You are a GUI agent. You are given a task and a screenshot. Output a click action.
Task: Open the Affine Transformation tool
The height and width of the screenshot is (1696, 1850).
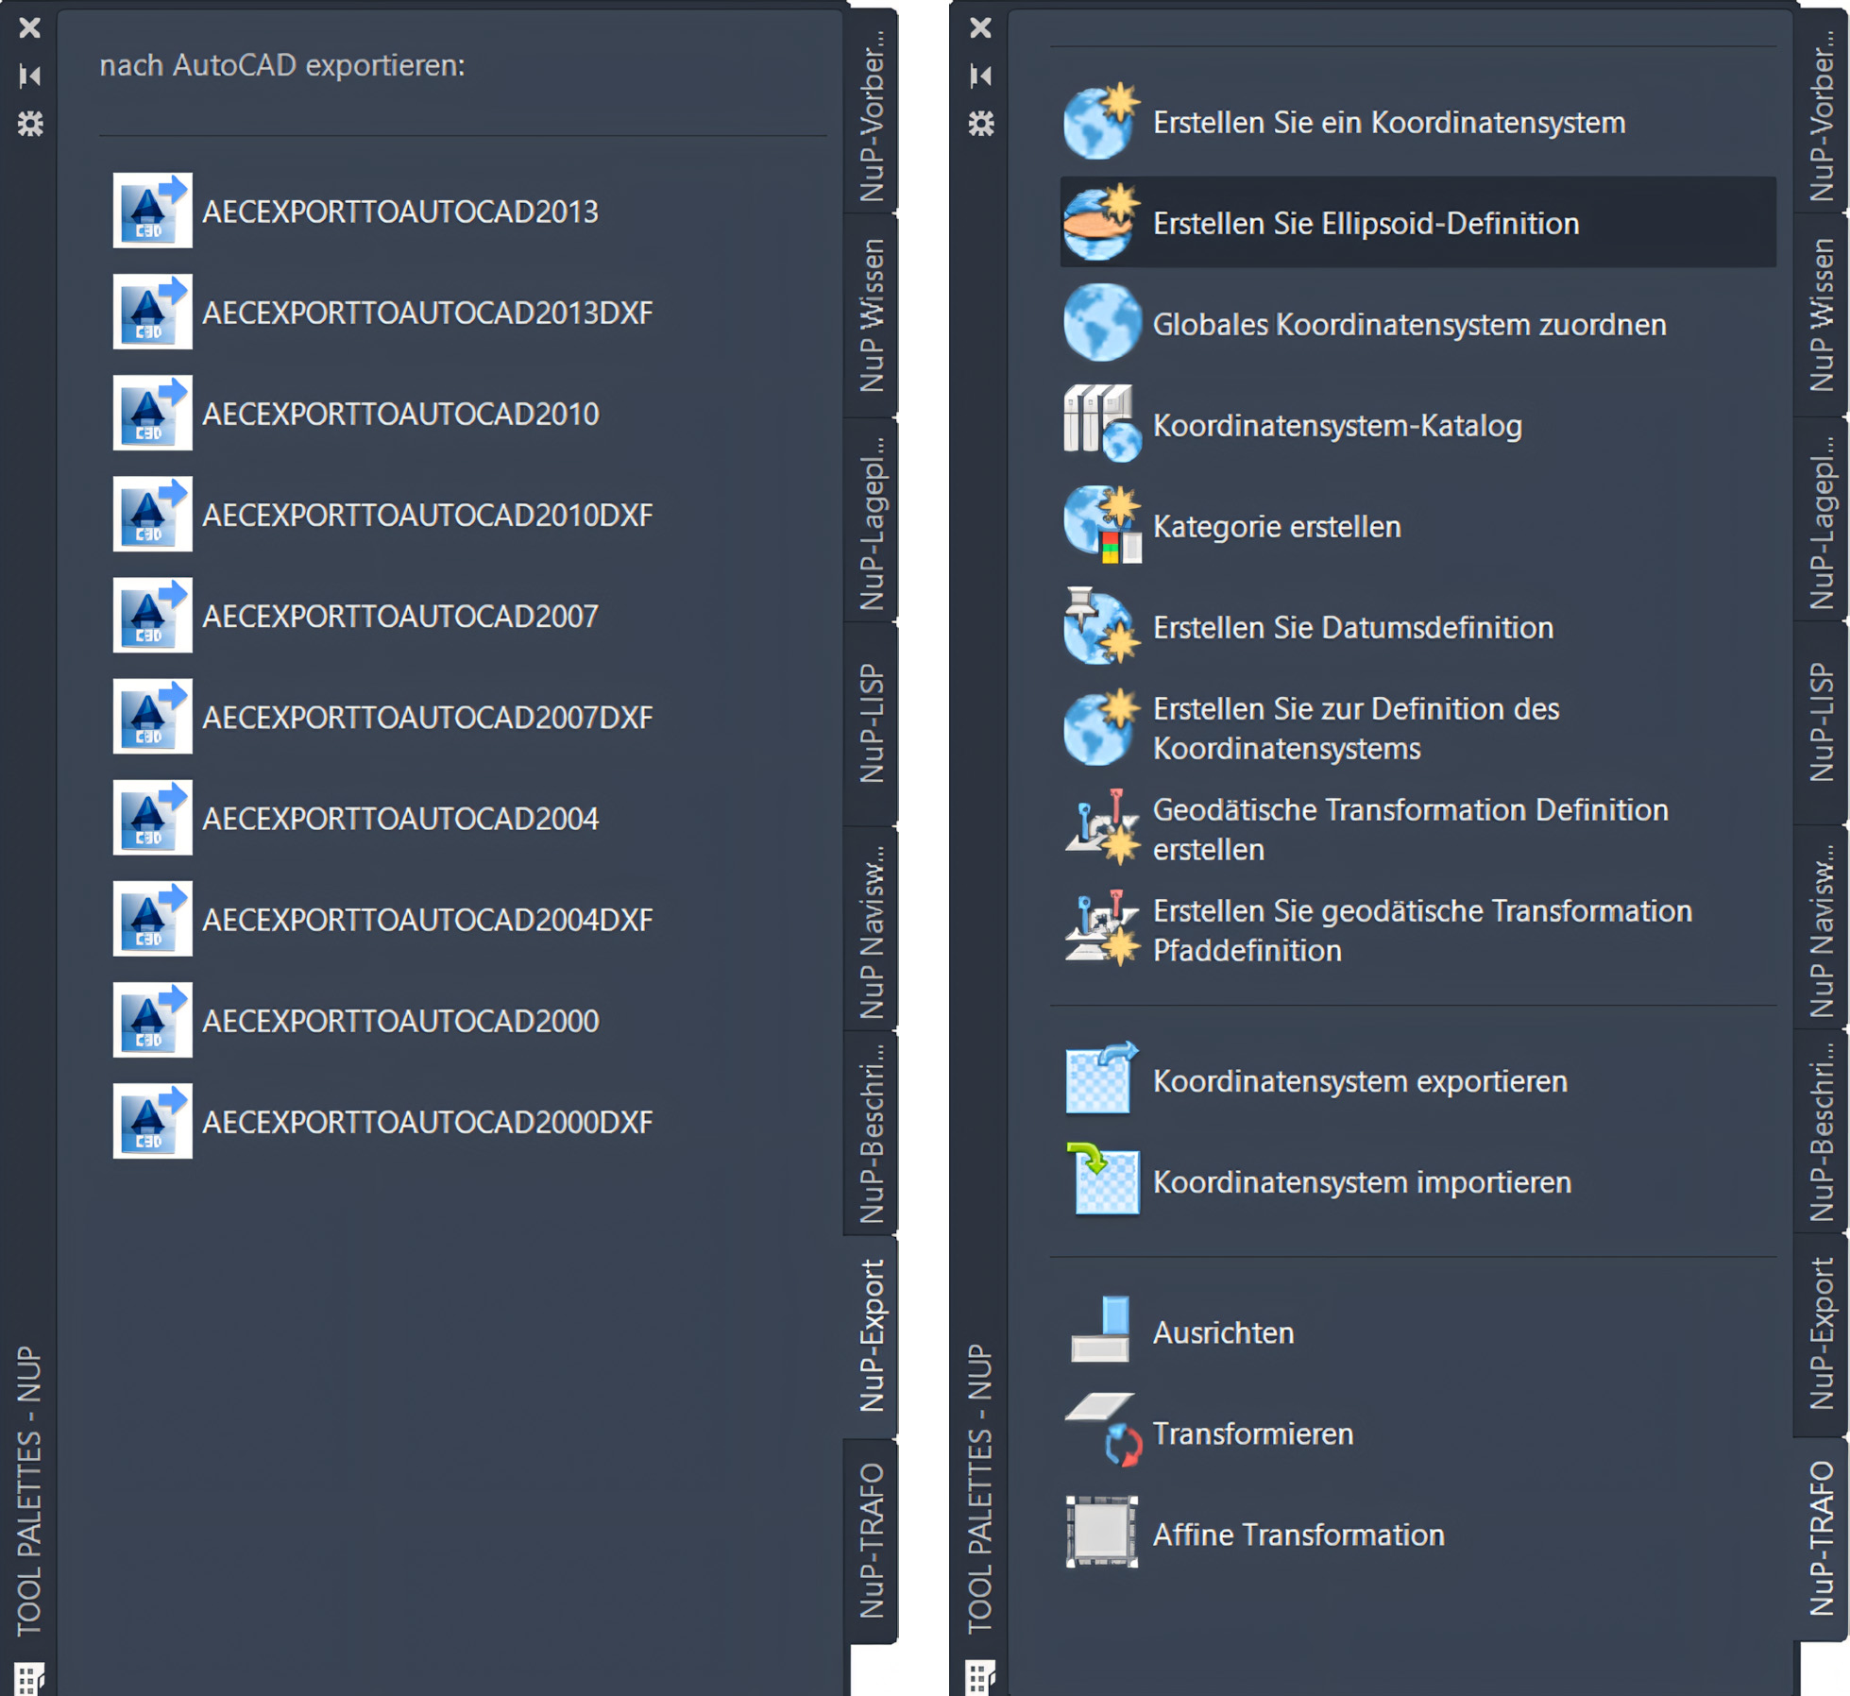(1297, 1535)
